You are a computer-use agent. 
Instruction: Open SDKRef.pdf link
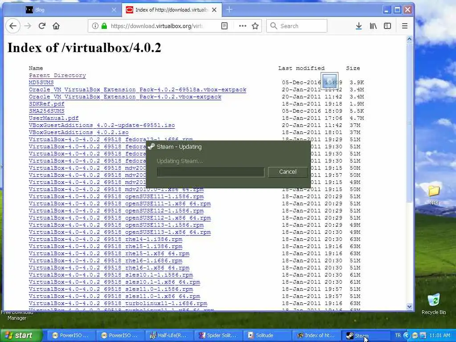click(x=46, y=104)
